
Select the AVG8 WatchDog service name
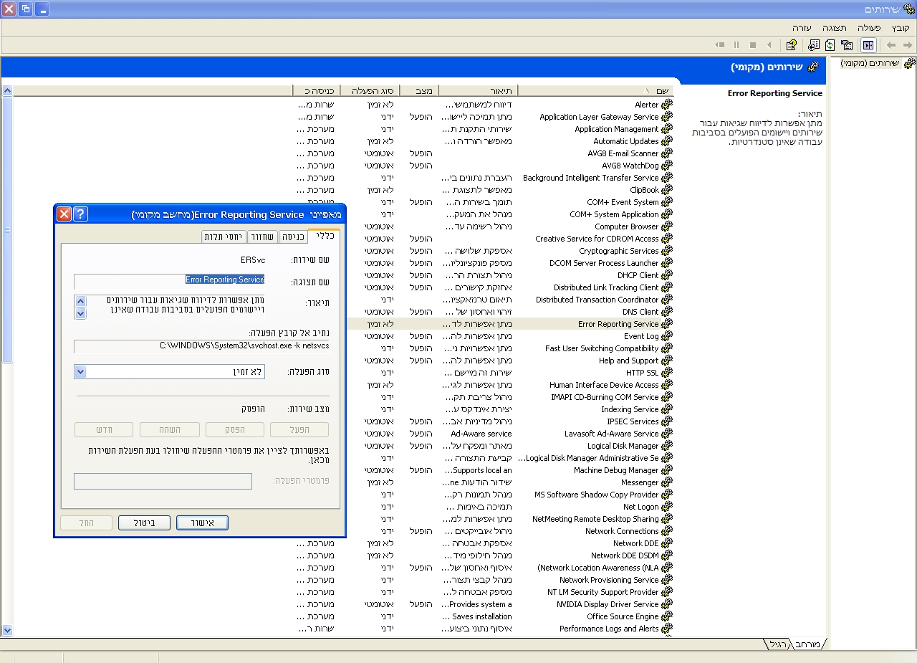pos(630,166)
